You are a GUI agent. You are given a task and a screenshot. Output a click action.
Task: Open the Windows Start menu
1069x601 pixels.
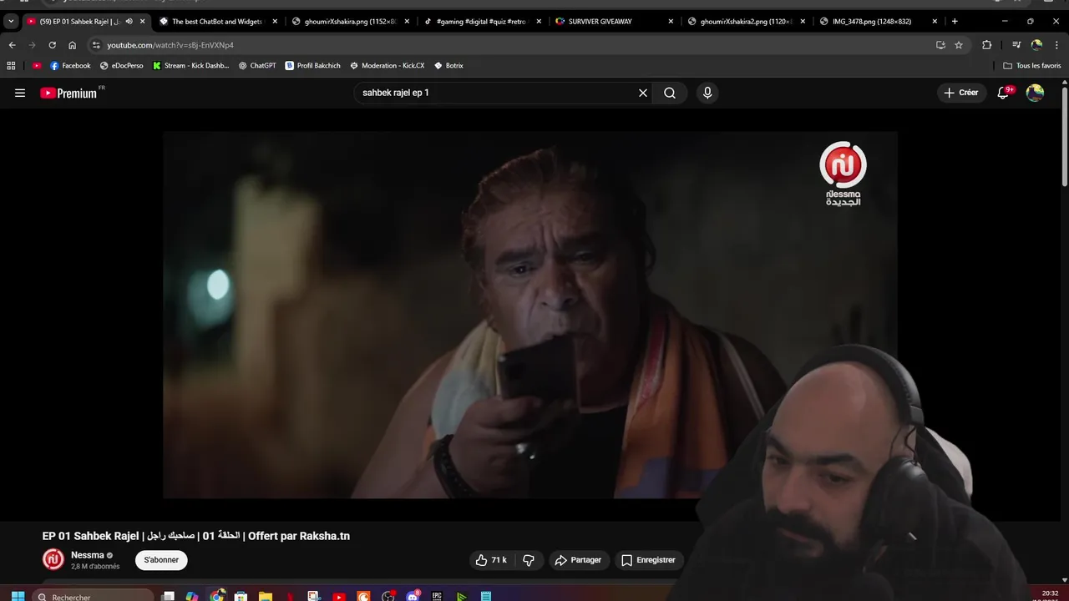pyautogui.click(x=17, y=596)
